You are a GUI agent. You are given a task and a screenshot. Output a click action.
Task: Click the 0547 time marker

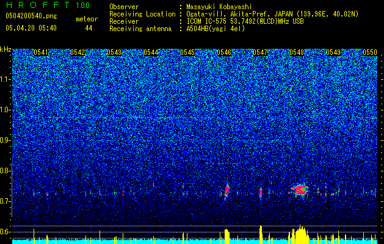click(x=260, y=52)
